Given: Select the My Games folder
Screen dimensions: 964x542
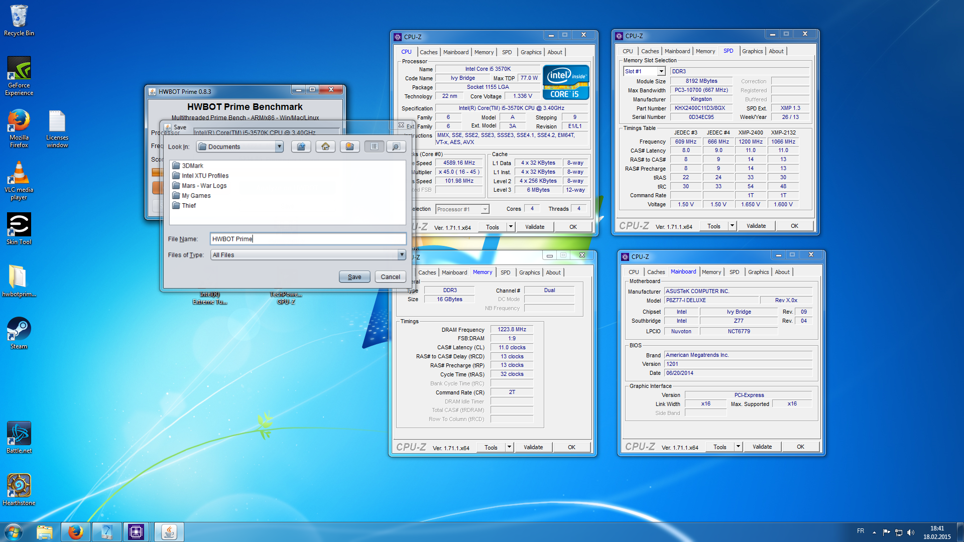Looking at the screenshot, I should point(191,196).
